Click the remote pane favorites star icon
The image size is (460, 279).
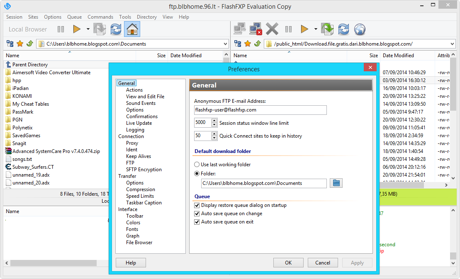click(x=248, y=44)
